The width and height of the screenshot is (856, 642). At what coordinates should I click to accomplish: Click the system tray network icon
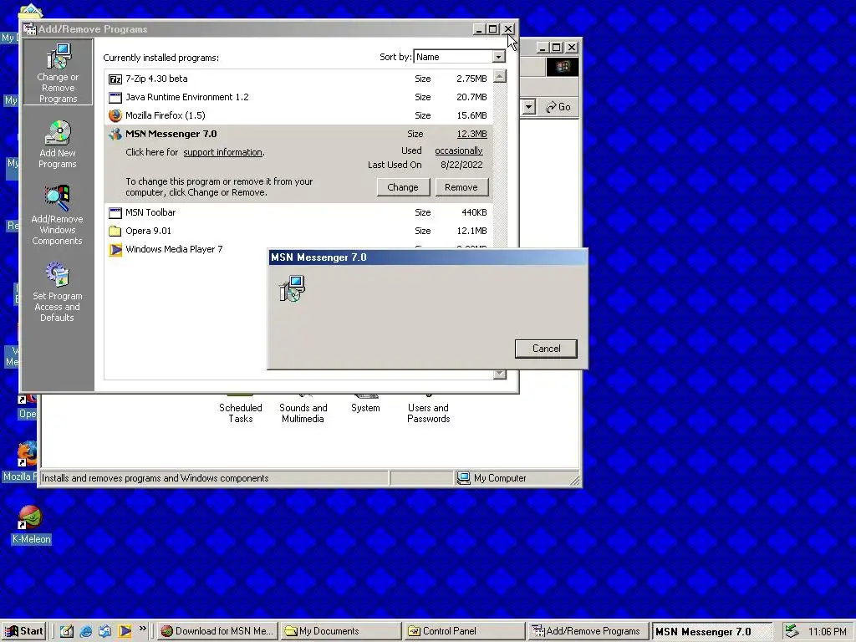[792, 631]
